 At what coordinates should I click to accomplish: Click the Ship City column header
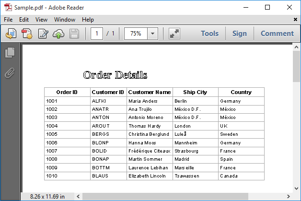point(195,92)
